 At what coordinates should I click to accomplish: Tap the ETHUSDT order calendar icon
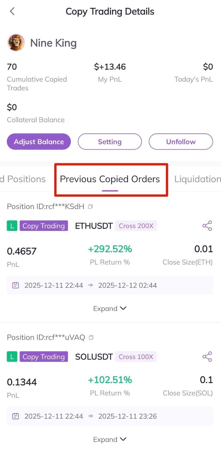(x=16, y=285)
